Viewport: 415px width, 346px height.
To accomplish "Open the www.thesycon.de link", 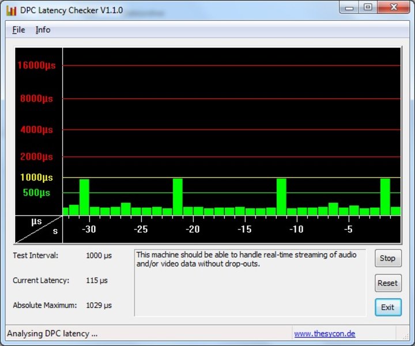I will [325, 333].
